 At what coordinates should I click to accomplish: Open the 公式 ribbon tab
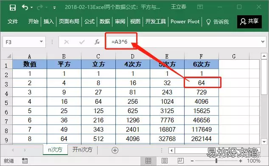click(90, 22)
